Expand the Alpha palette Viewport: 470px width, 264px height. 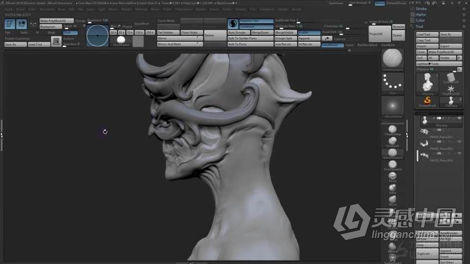coord(421,15)
